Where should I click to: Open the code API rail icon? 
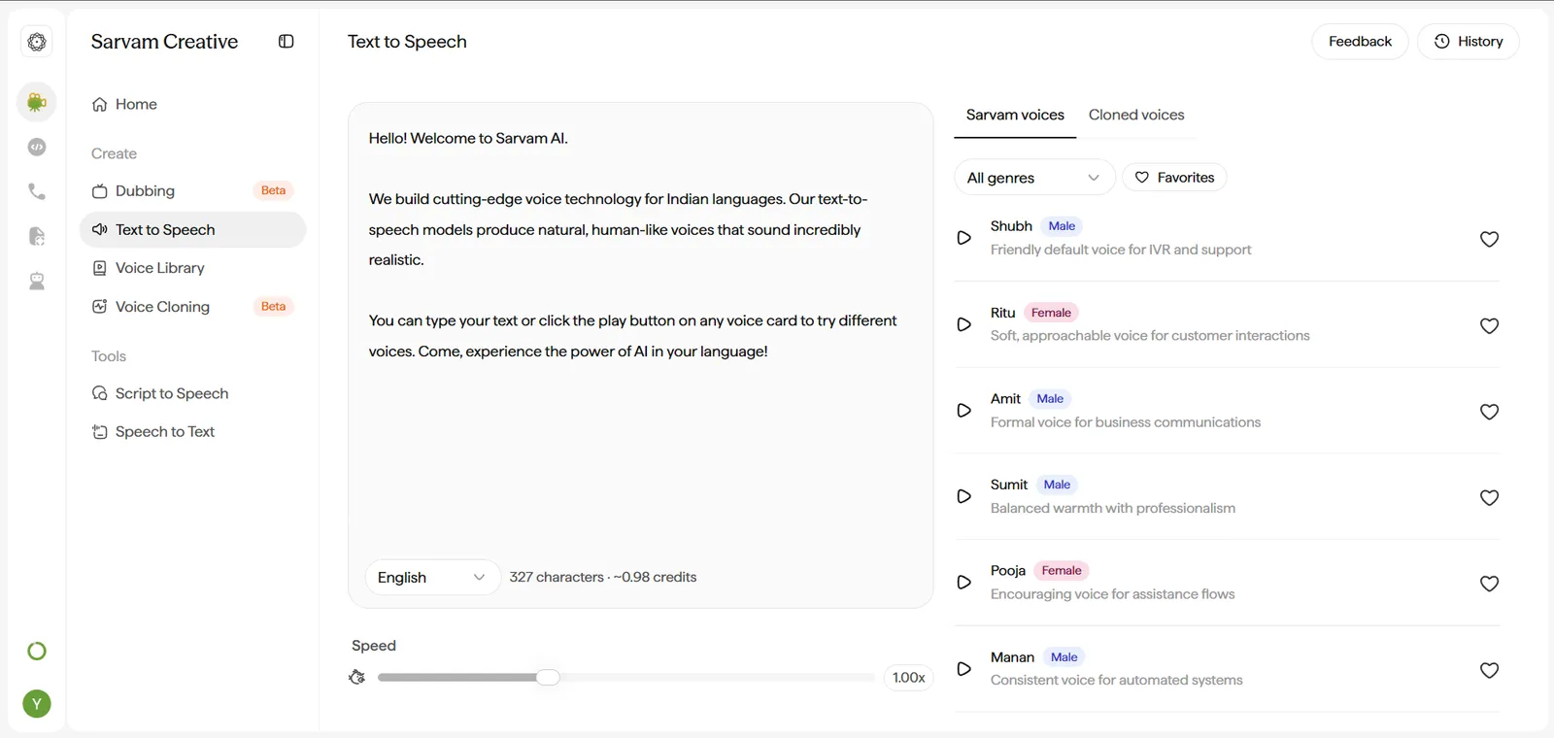coord(37,147)
